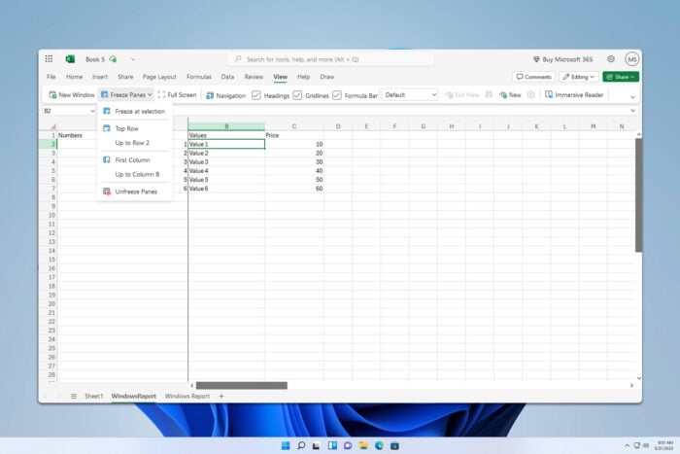Click Buy Microsoft 365 link

tap(562, 59)
